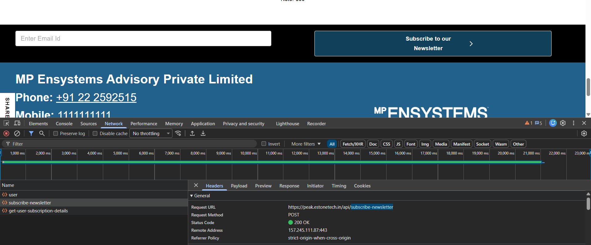This screenshot has height=245, width=591.
Task: Switch to the Console tab
Action: [x=64, y=124]
